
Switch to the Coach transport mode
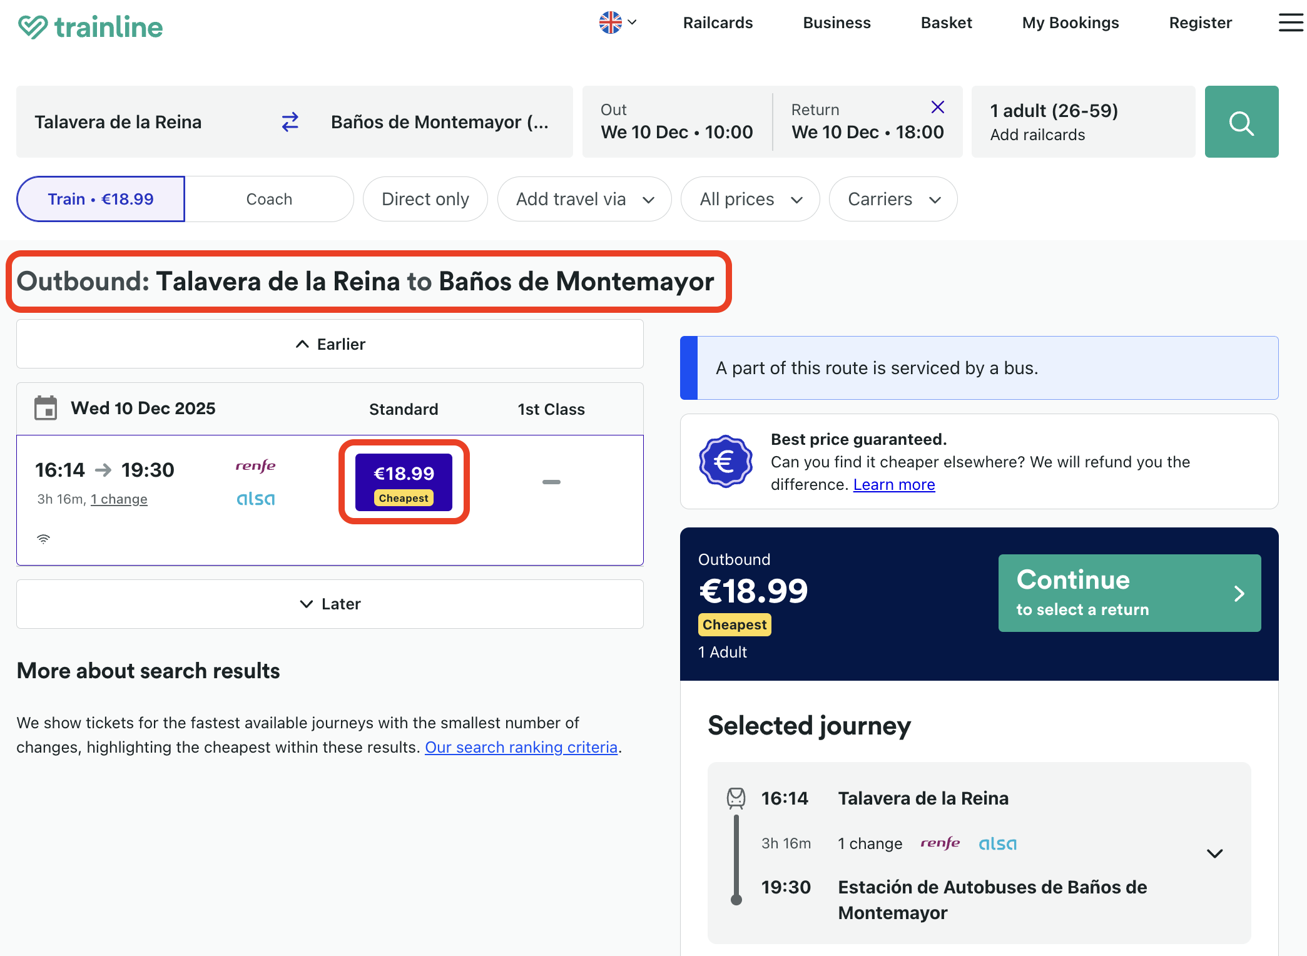point(269,199)
